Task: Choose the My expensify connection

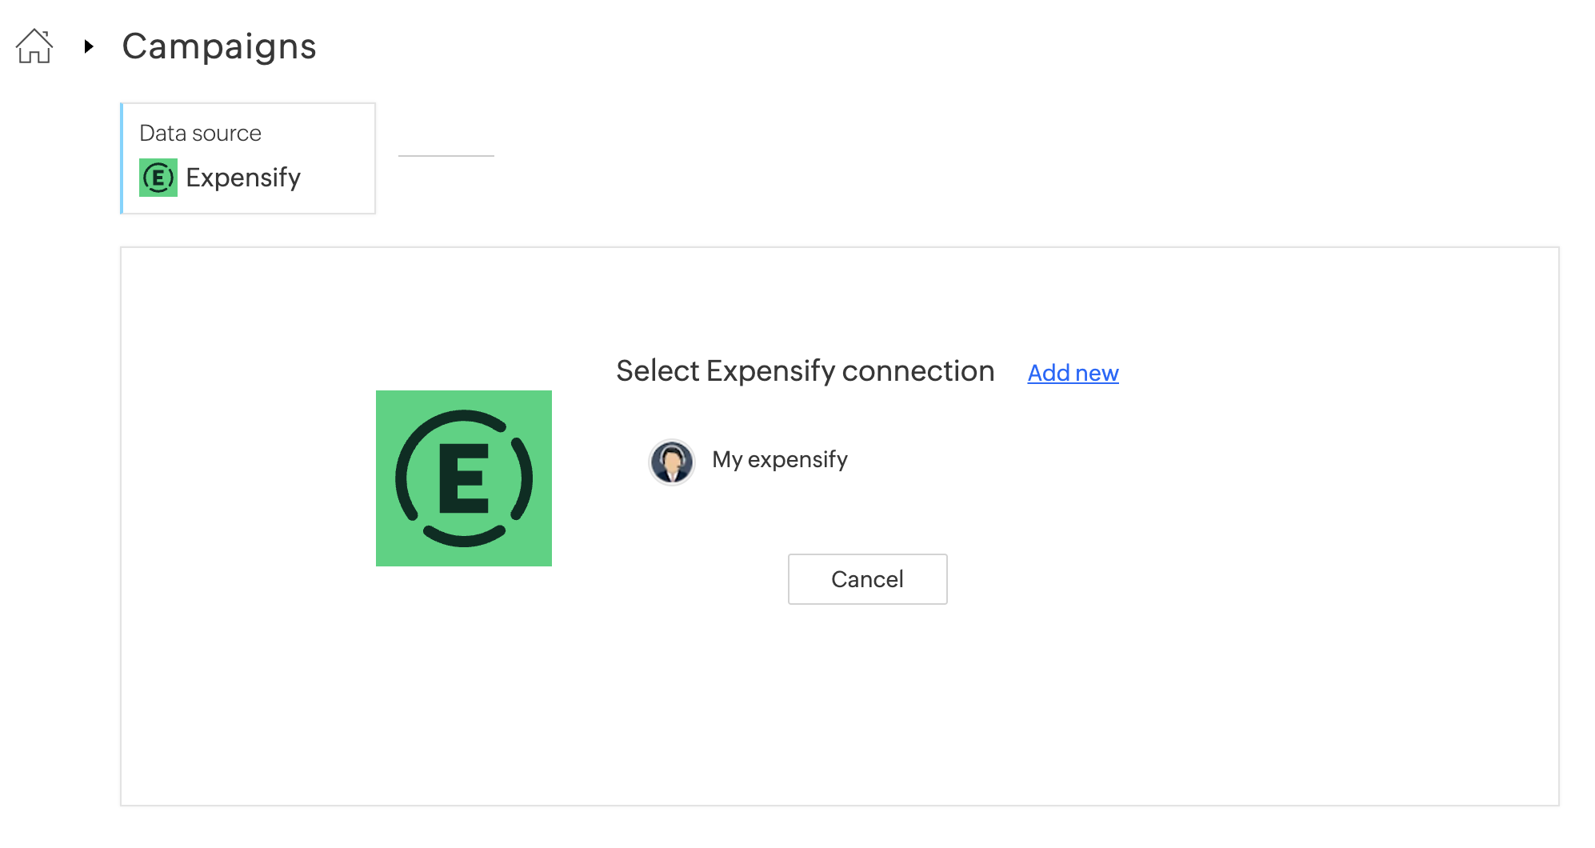Action: click(780, 460)
